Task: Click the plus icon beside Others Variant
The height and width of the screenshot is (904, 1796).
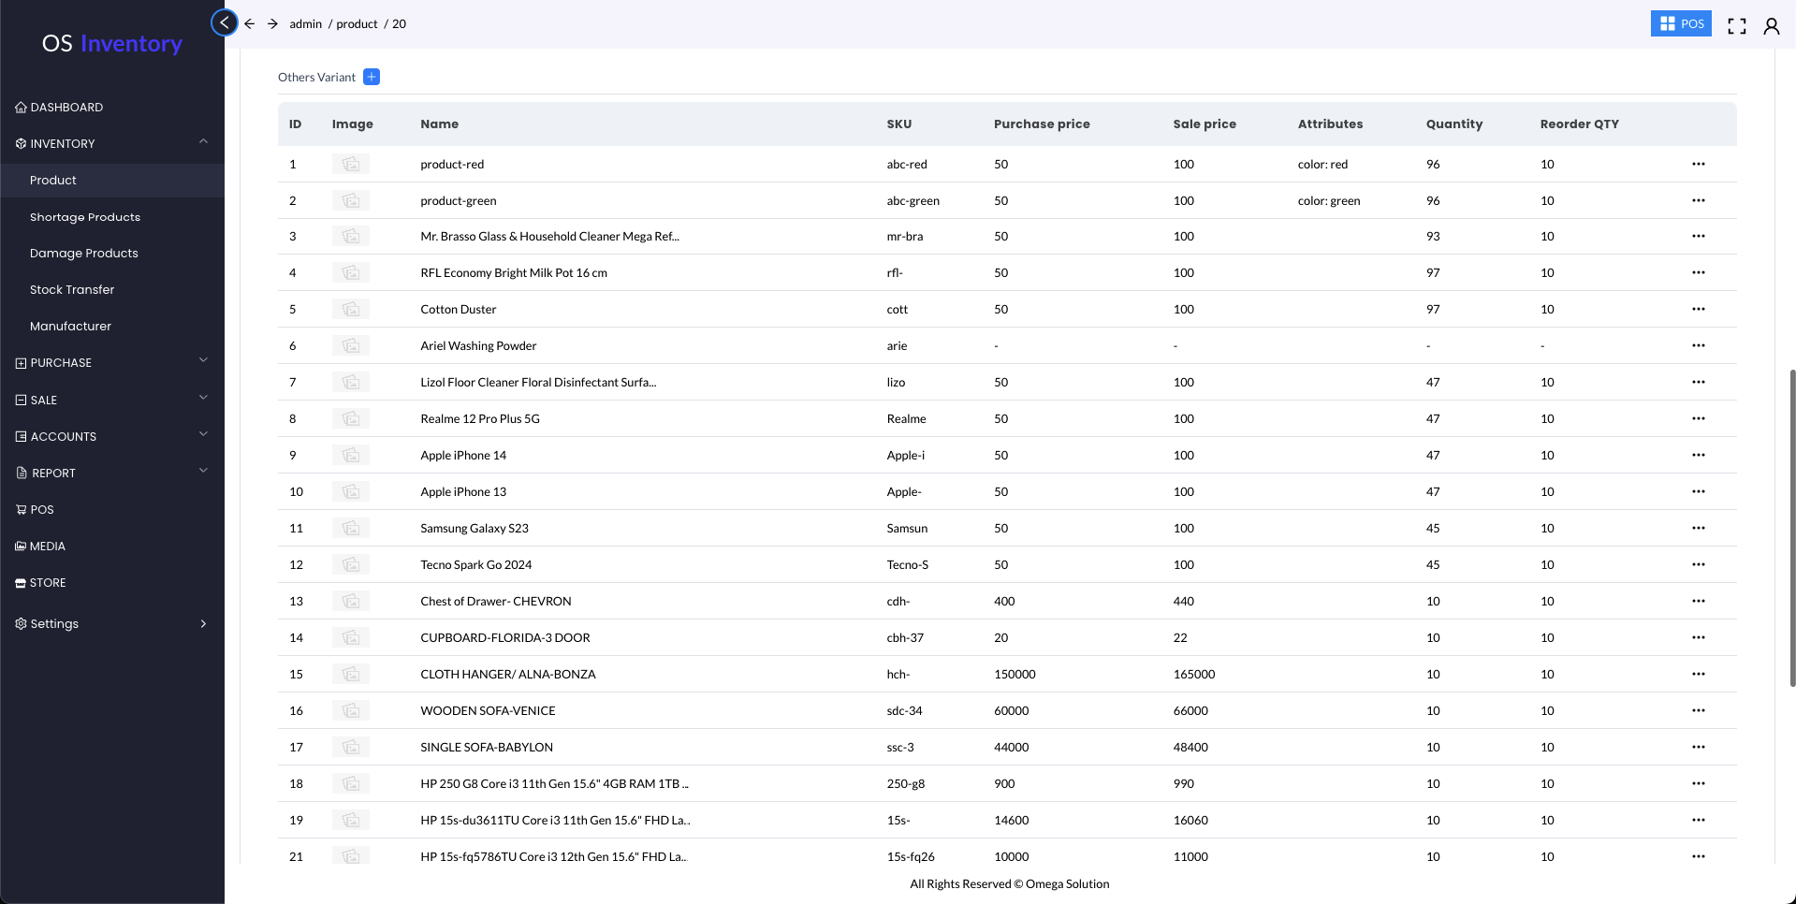Action: coord(372,77)
